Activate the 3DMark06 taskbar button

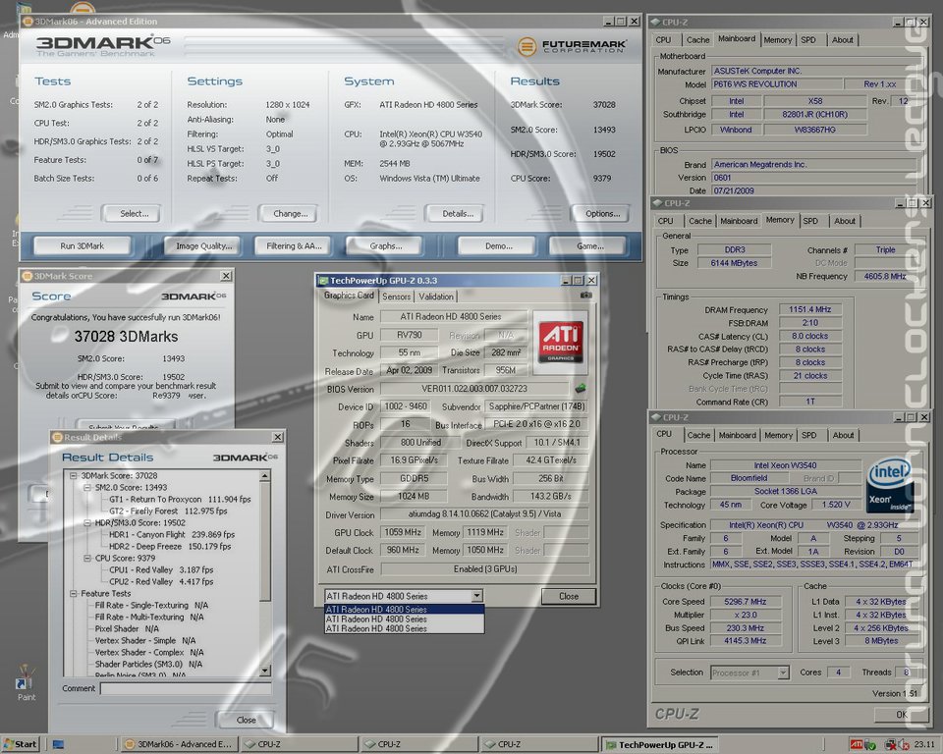[179, 744]
